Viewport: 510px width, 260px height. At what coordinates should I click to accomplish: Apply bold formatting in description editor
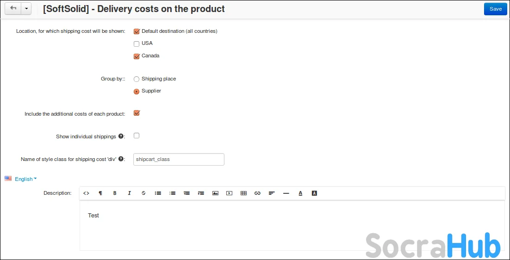click(115, 193)
